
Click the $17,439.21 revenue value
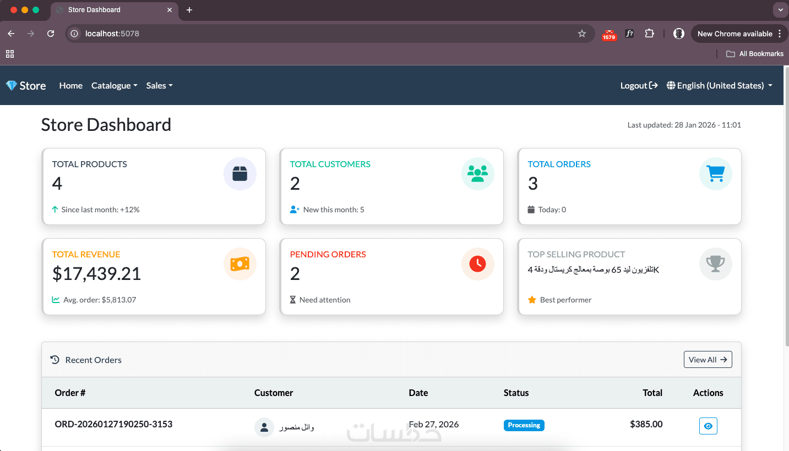pyautogui.click(x=97, y=273)
